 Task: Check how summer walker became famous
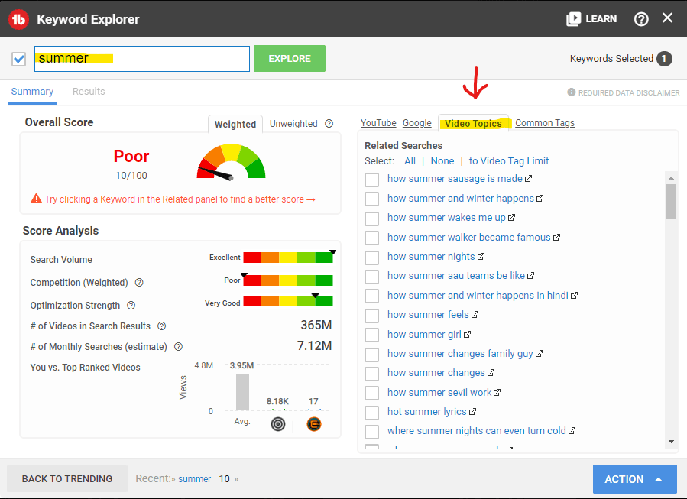pos(372,238)
